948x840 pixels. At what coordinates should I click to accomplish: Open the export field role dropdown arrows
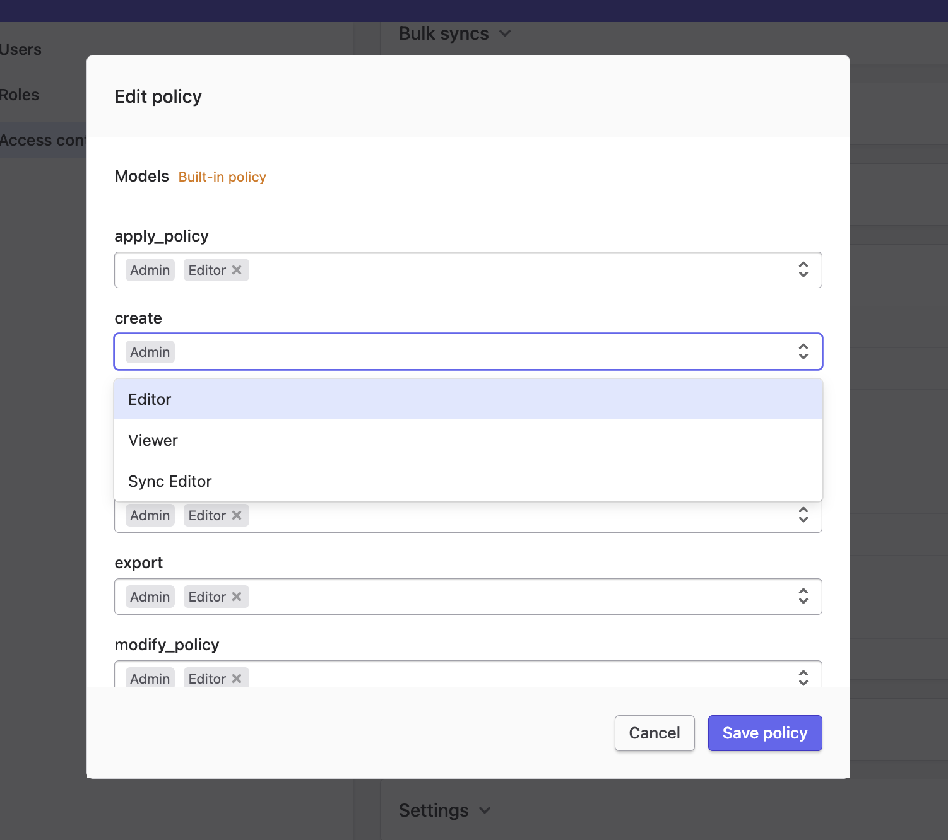[x=803, y=597]
